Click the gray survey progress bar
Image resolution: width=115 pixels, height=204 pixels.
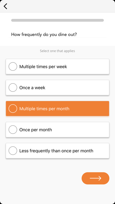click(58, 20)
